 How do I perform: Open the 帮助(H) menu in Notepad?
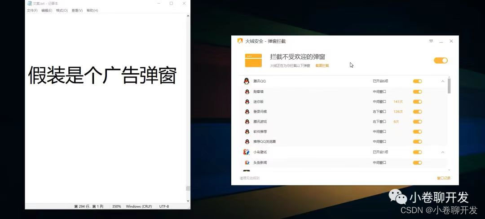pyautogui.click(x=92, y=10)
